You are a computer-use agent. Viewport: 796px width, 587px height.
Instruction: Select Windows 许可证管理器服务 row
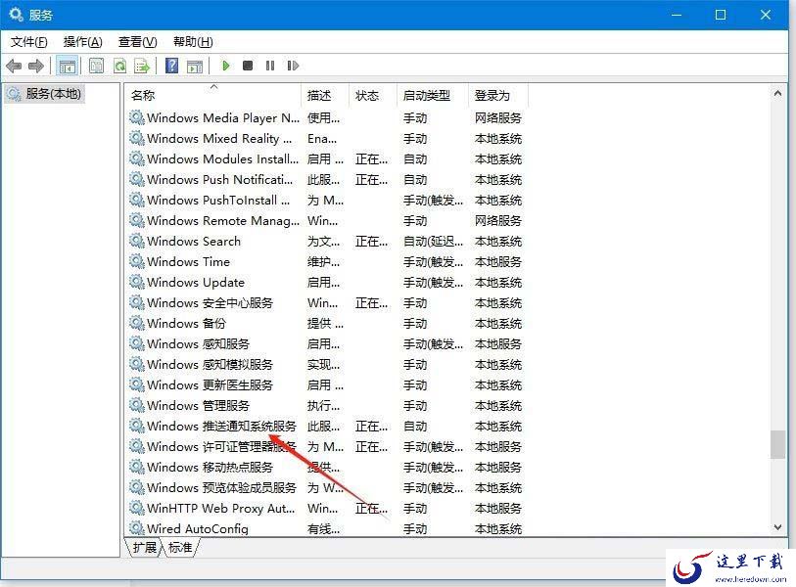pyautogui.click(x=325, y=447)
